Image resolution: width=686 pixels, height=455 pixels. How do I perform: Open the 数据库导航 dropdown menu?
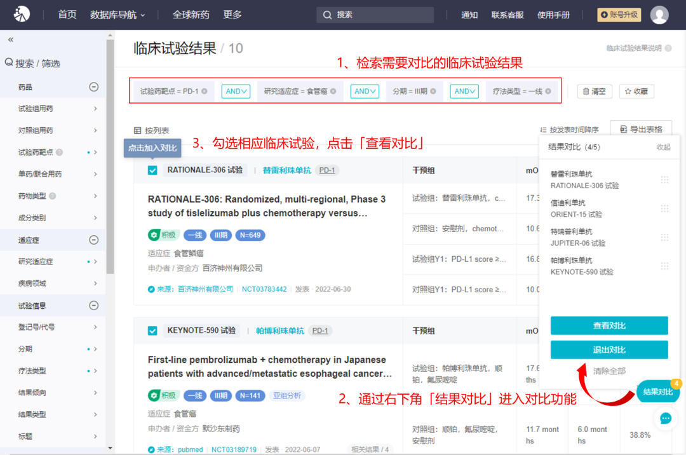click(x=118, y=15)
